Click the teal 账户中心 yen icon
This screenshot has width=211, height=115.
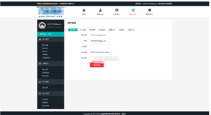(x=133, y=10)
